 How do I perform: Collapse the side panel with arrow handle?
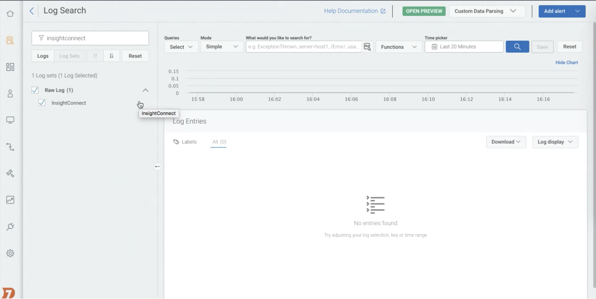157,167
